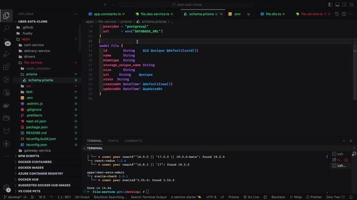This screenshot has width=357, height=200.
Task: Open package.json in explorer
Action: tap(37, 127)
